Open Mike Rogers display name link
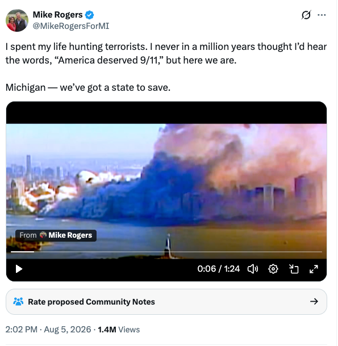 click(58, 15)
